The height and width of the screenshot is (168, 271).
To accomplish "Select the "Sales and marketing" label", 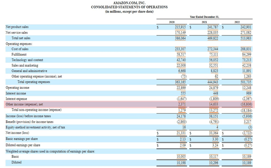I will point(25,65).
